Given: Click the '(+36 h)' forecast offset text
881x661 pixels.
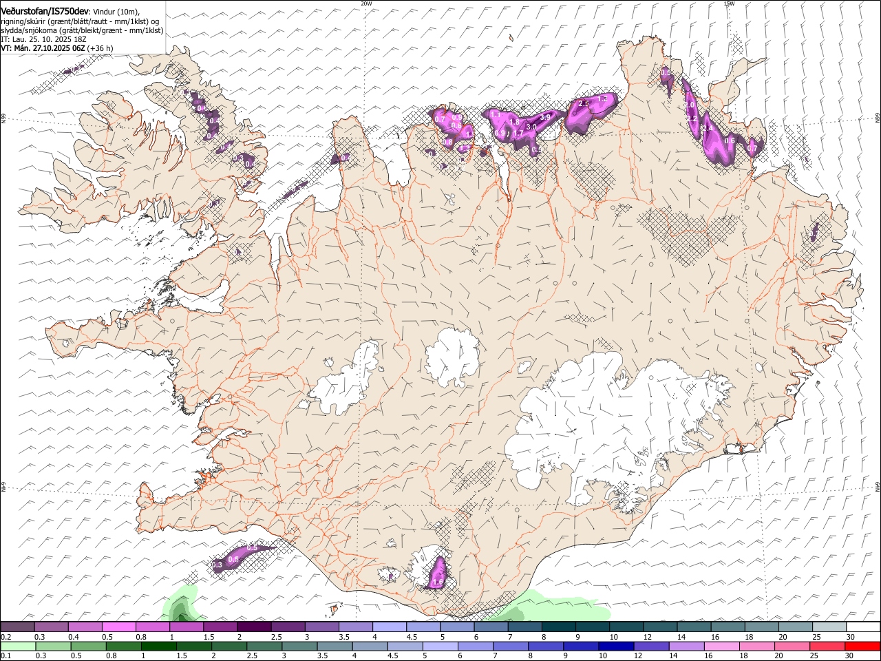Looking at the screenshot, I should (x=100, y=48).
